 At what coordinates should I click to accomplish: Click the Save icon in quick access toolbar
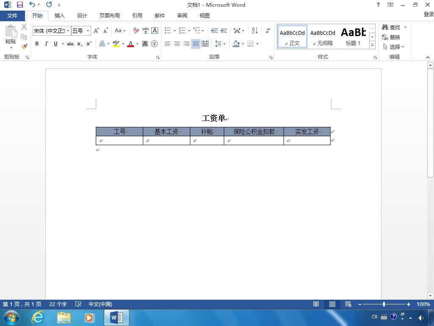click(x=19, y=5)
